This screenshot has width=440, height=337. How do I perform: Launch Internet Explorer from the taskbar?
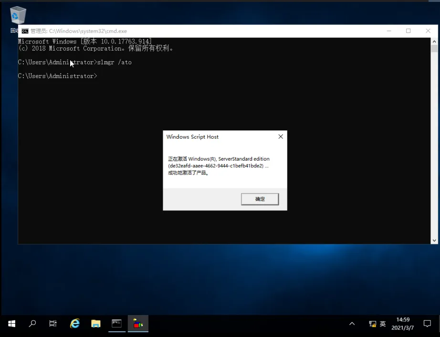(x=74, y=324)
